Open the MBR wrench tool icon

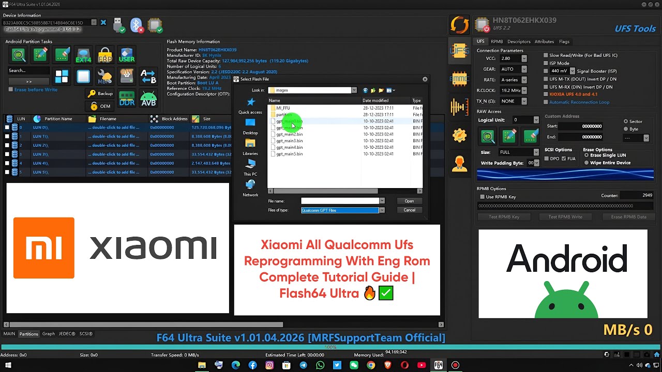tap(105, 76)
